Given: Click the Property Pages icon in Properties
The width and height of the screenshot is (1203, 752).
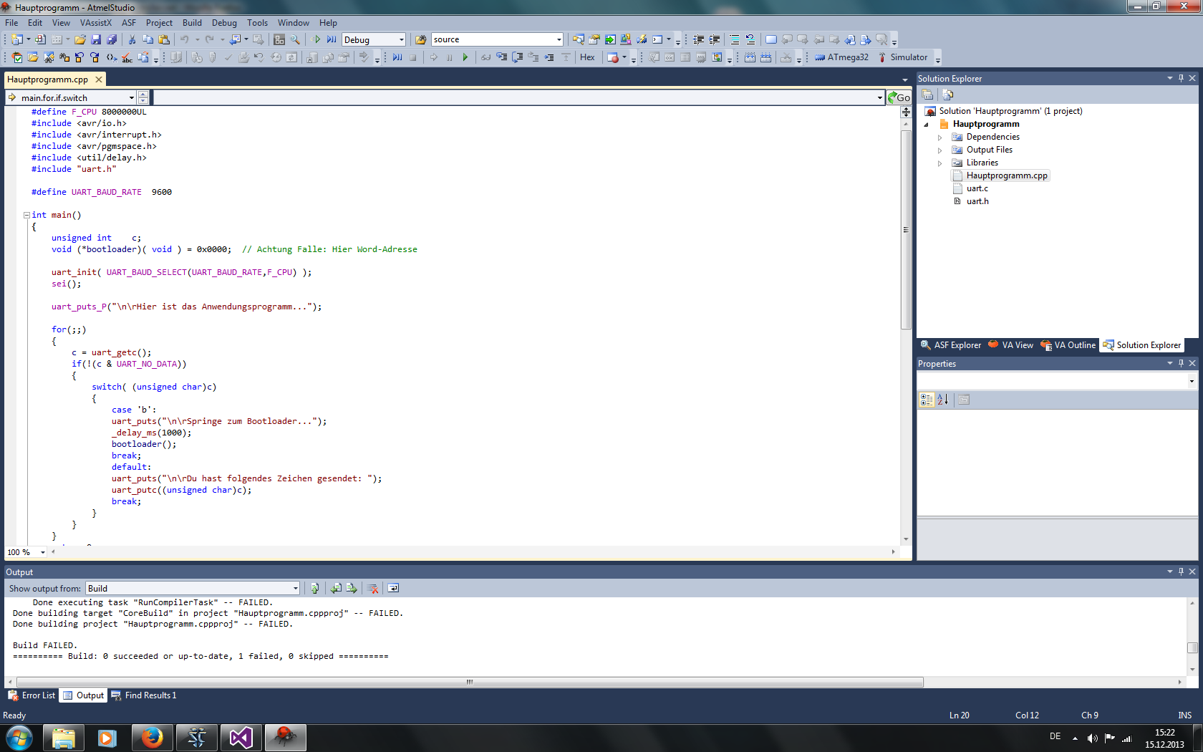Looking at the screenshot, I should point(964,400).
